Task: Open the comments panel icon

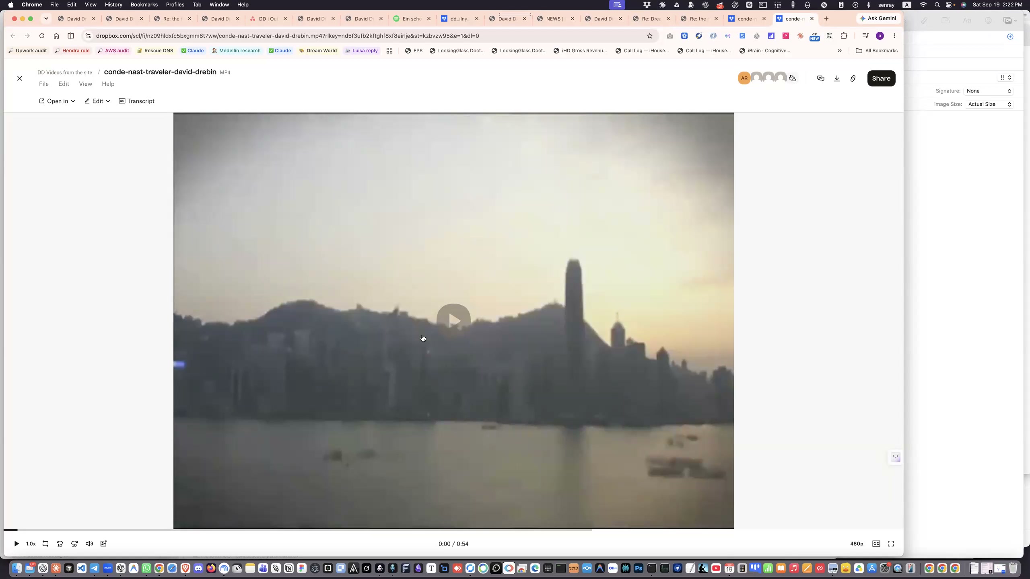Action: (x=821, y=78)
